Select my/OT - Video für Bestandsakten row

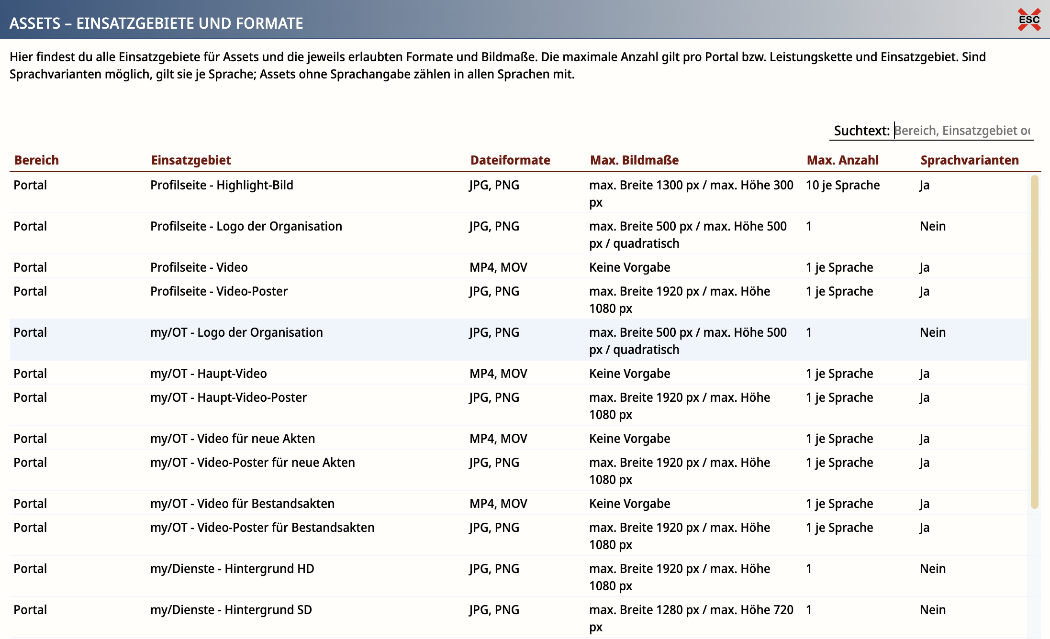519,503
